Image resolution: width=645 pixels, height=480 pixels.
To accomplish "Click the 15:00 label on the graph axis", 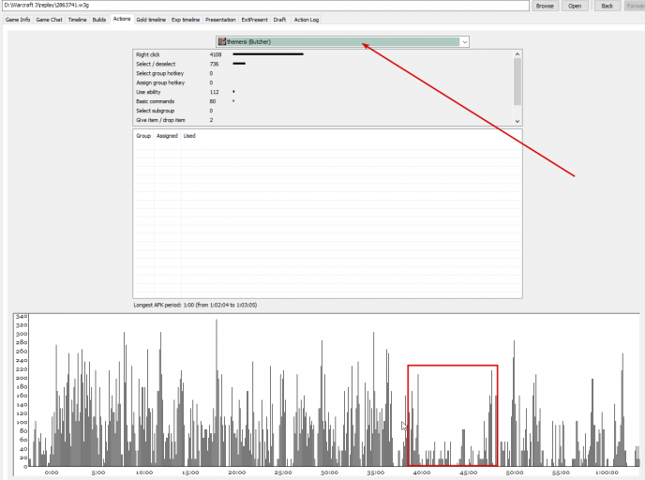I will (x=190, y=472).
